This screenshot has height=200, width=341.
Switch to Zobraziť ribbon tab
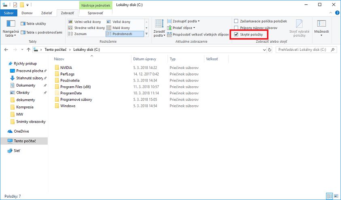pyautogui.click(x=68, y=13)
